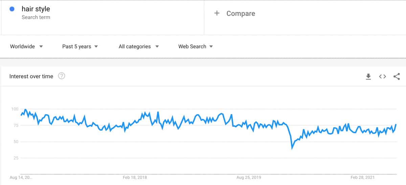Edit the hair style search term
This screenshot has height=185, width=406.
36,9
